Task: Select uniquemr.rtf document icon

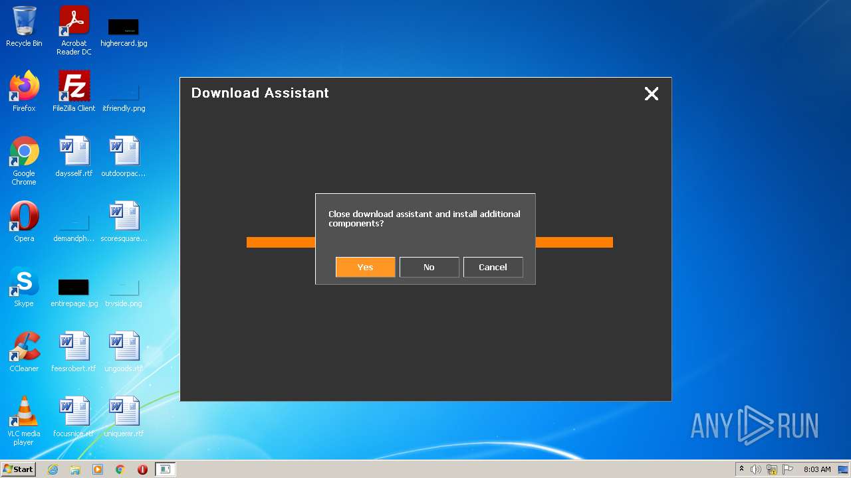Action: click(x=124, y=417)
